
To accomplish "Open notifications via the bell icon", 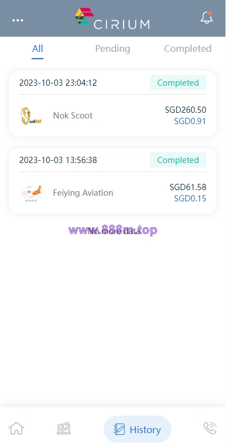I will [206, 17].
